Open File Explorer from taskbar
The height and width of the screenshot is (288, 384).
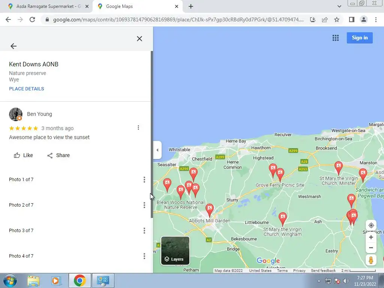(33, 280)
